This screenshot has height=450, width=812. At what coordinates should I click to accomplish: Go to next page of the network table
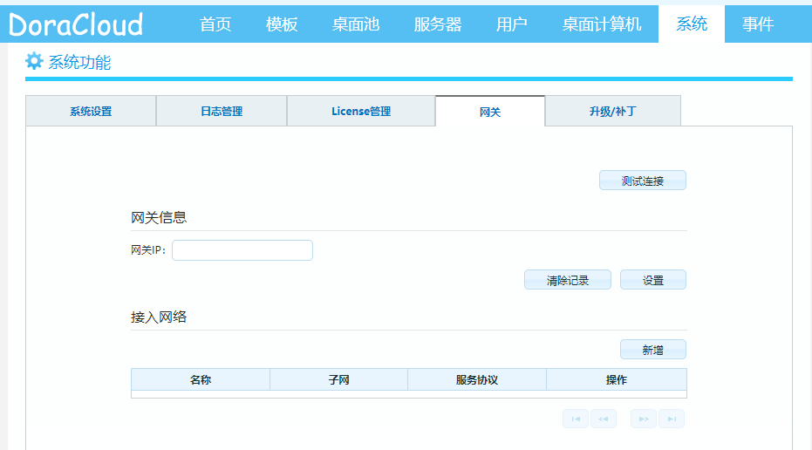644,419
